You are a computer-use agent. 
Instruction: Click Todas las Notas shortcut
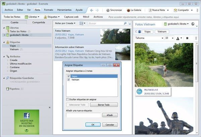click(12, 17)
